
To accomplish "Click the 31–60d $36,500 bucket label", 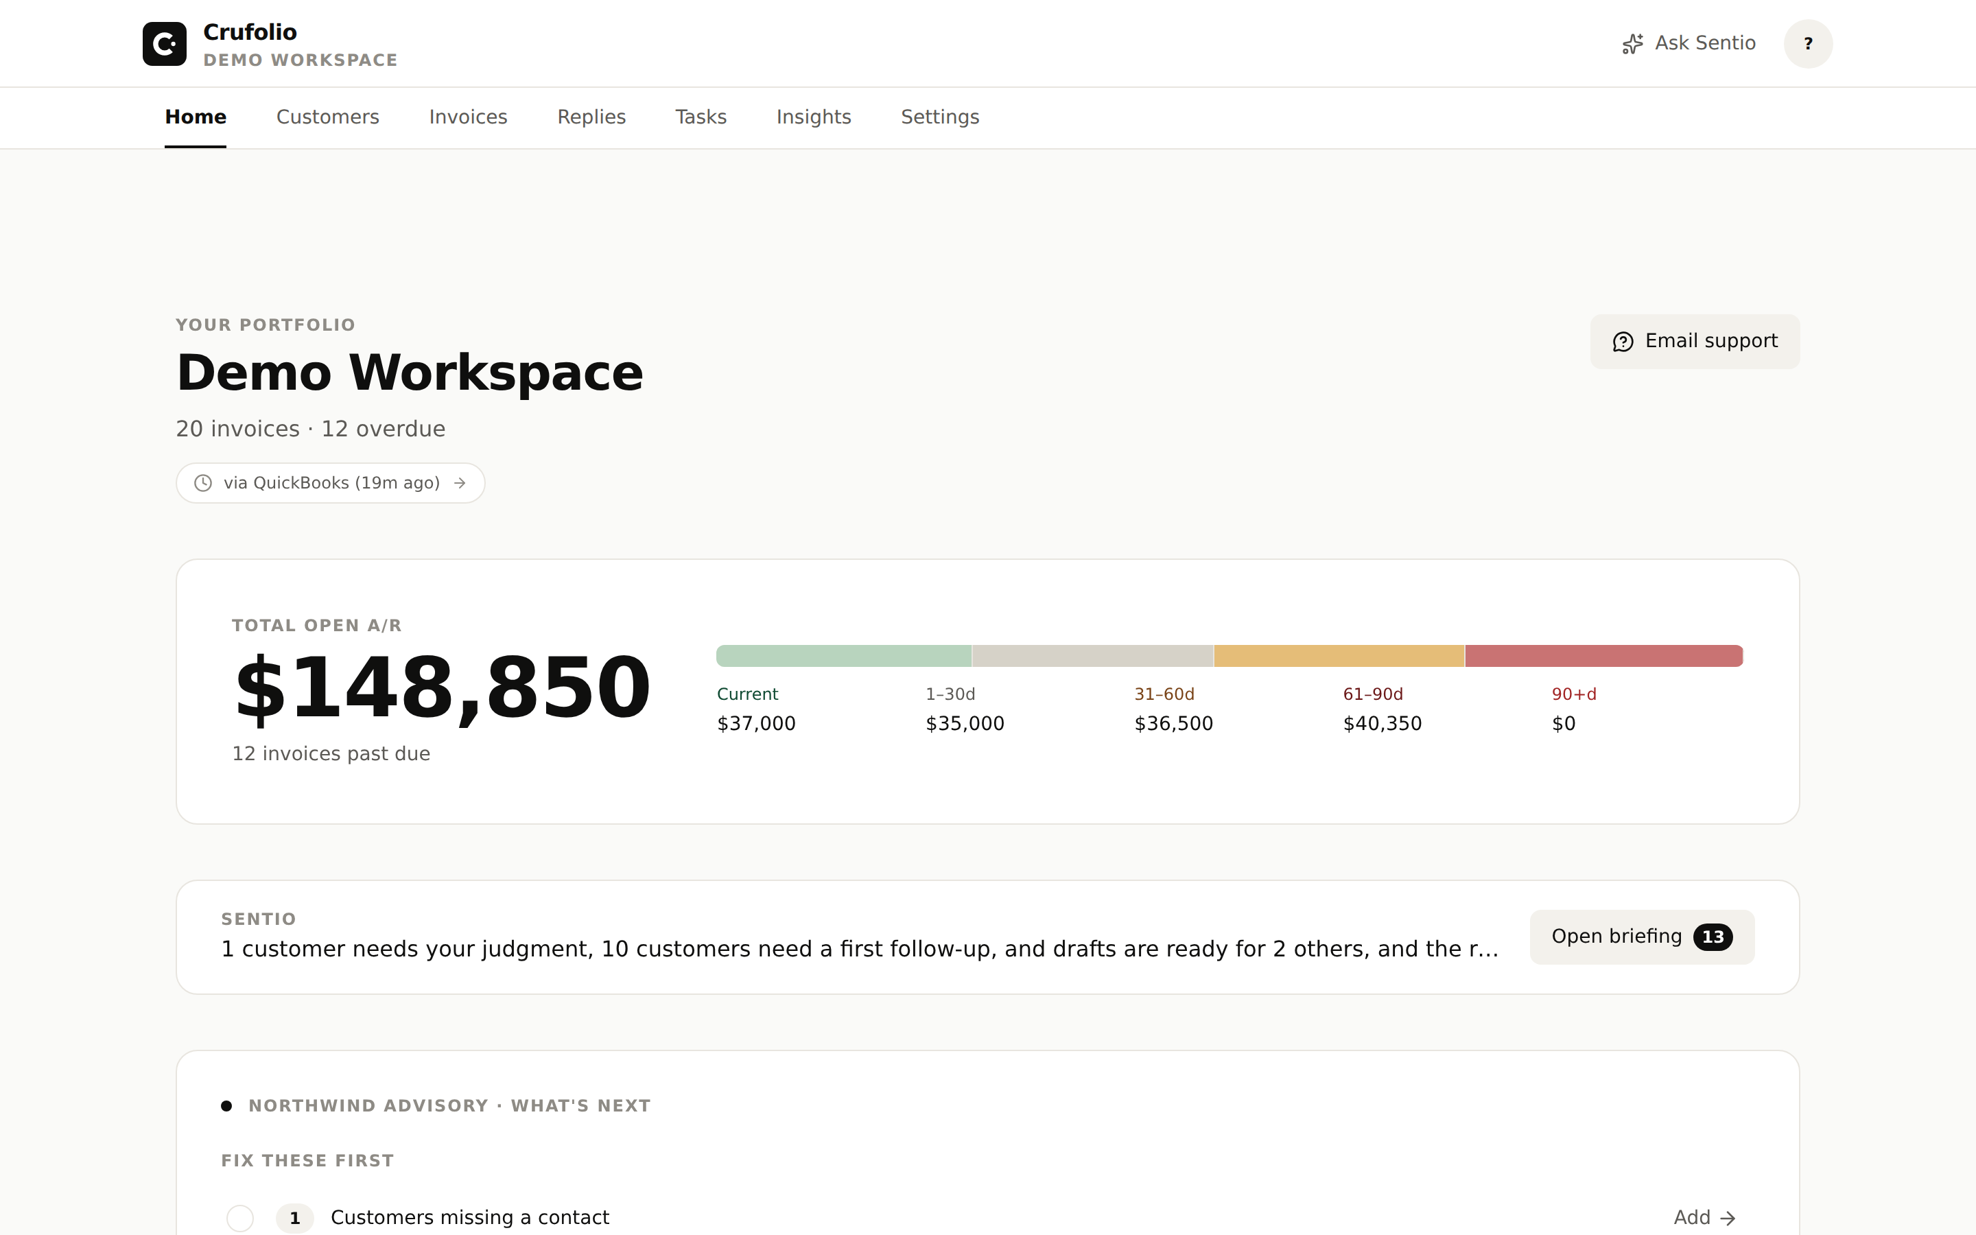I will 1173,709.
